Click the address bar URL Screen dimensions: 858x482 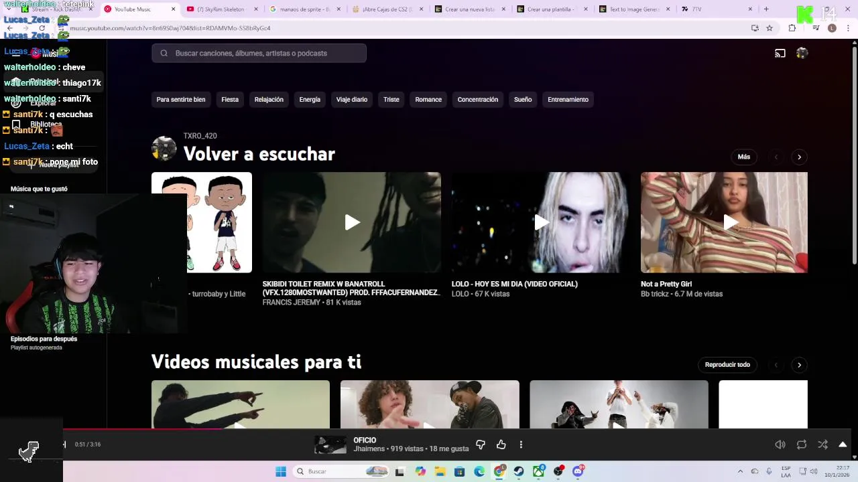pos(170,28)
